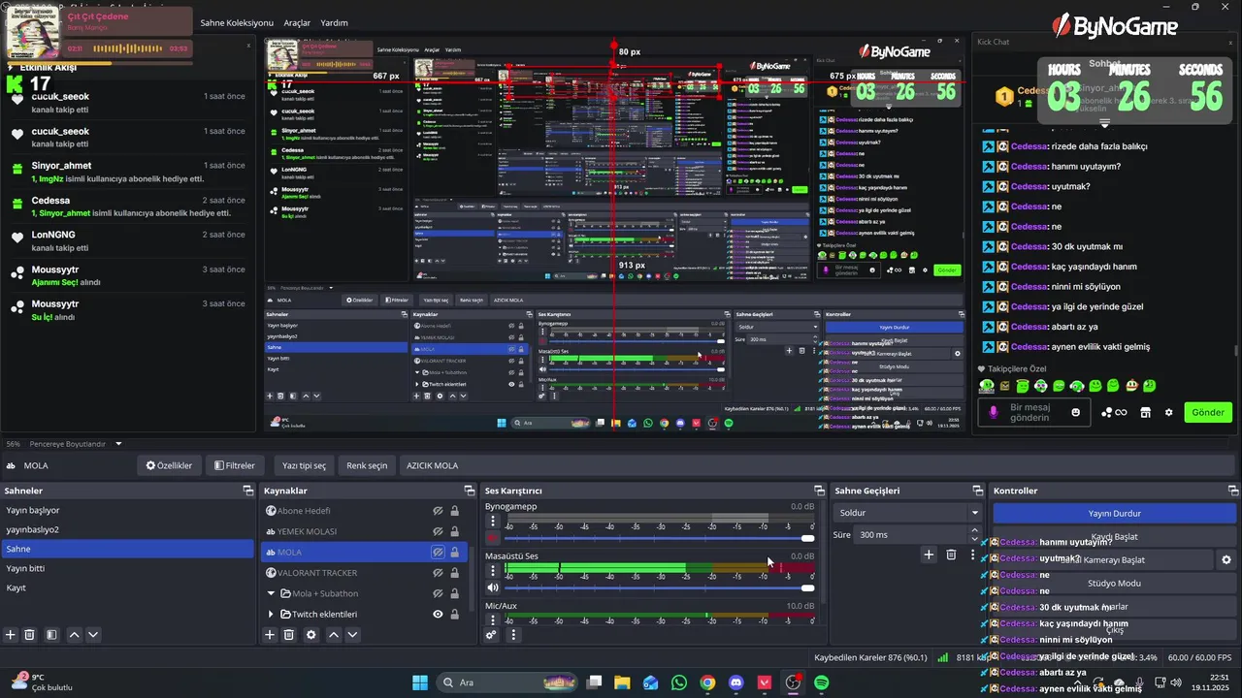Screen dimensions: 1242x698
Task: Open Discord from the taskbar
Action: pos(736,682)
